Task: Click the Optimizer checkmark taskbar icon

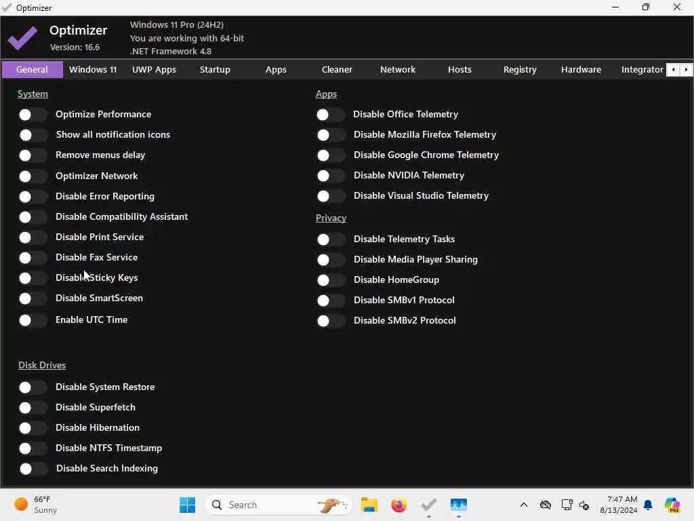Action: [x=428, y=505]
